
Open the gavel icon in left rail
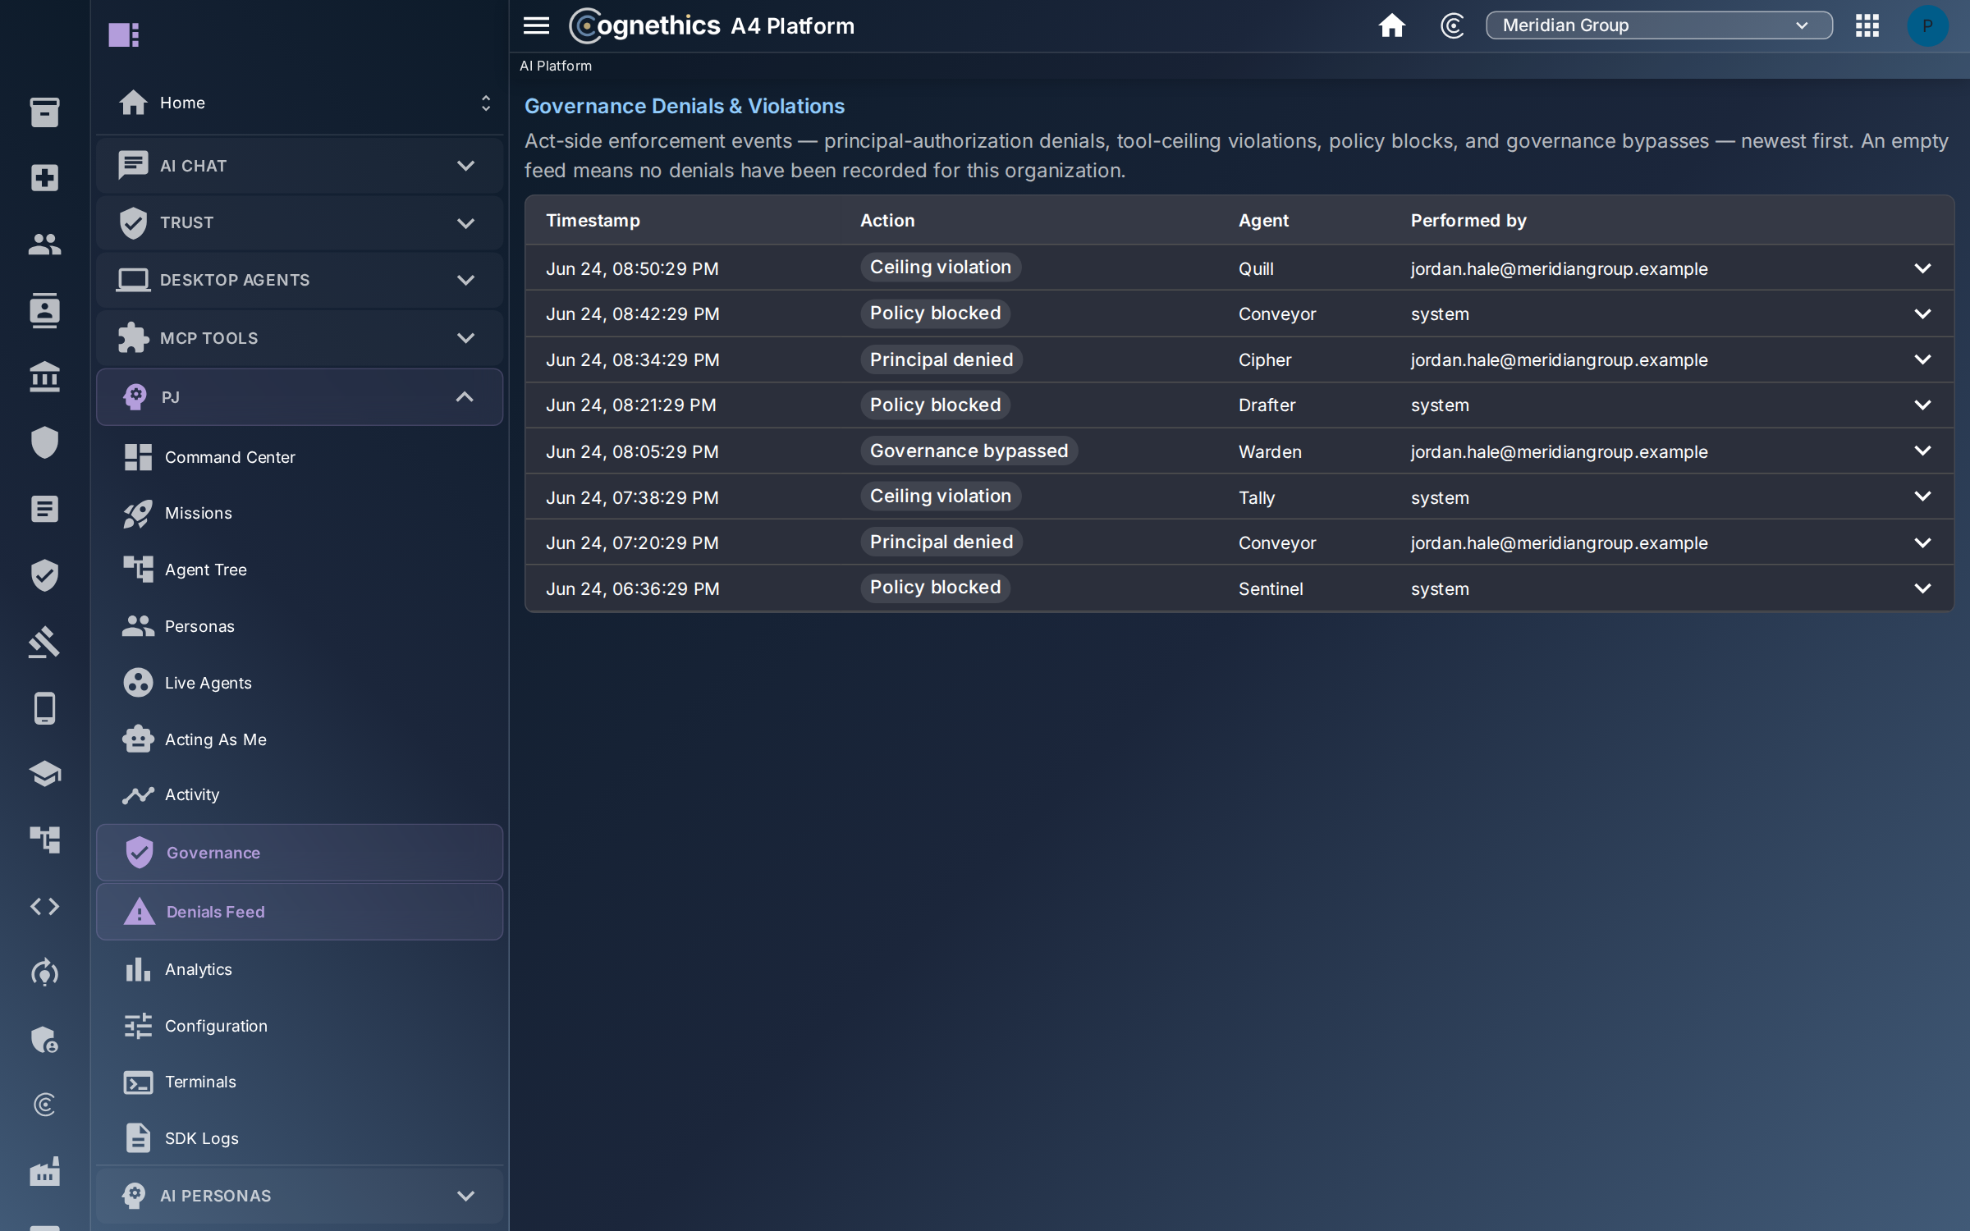(44, 642)
